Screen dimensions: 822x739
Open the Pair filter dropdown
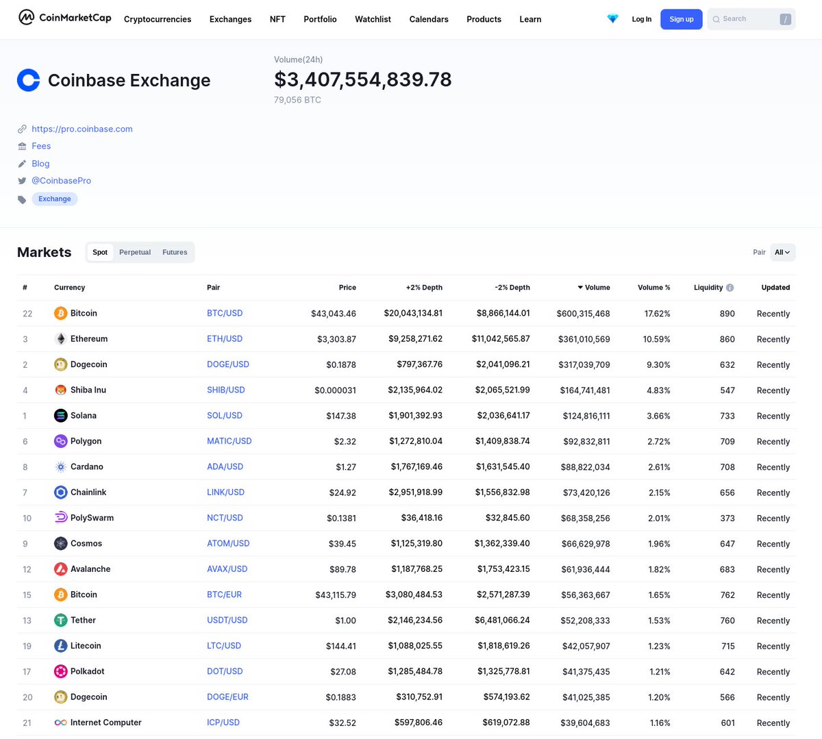tap(782, 252)
